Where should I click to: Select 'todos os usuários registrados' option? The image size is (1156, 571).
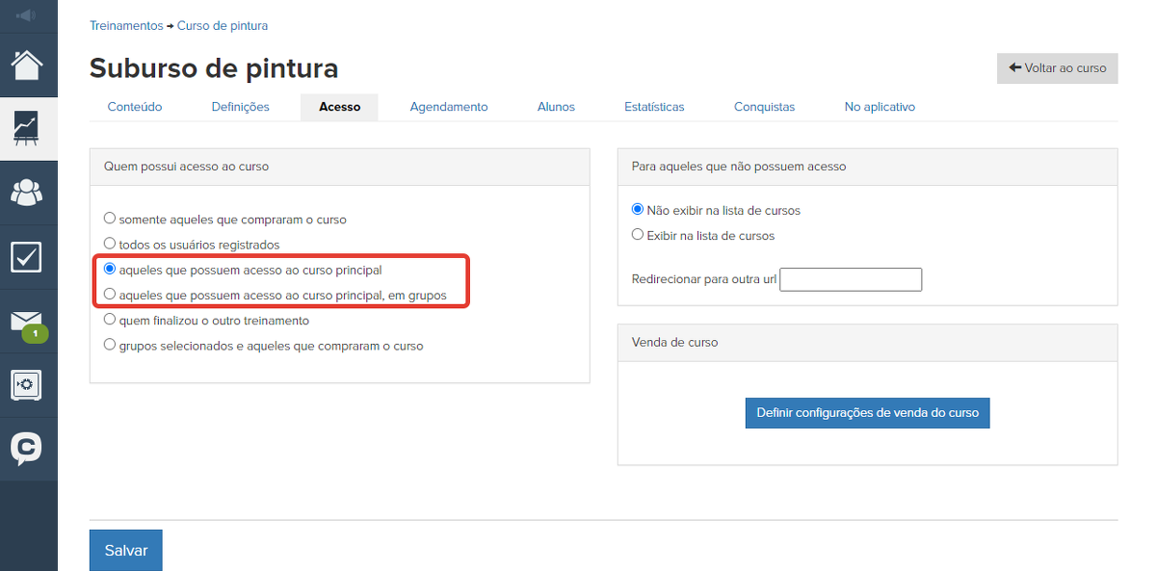110,245
